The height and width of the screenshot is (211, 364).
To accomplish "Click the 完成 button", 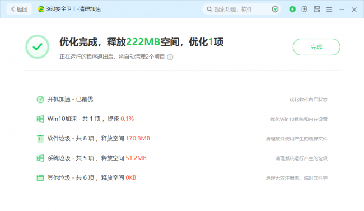I will pyautogui.click(x=316, y=47).
